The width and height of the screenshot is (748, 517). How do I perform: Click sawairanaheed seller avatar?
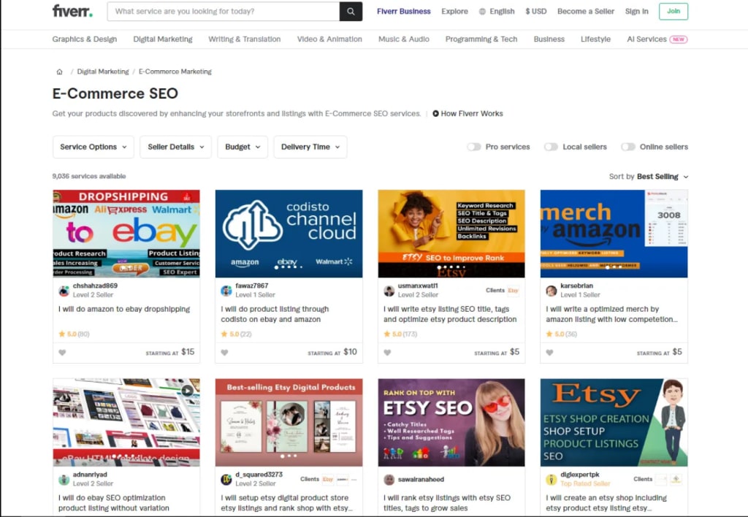tap(389, 479)
